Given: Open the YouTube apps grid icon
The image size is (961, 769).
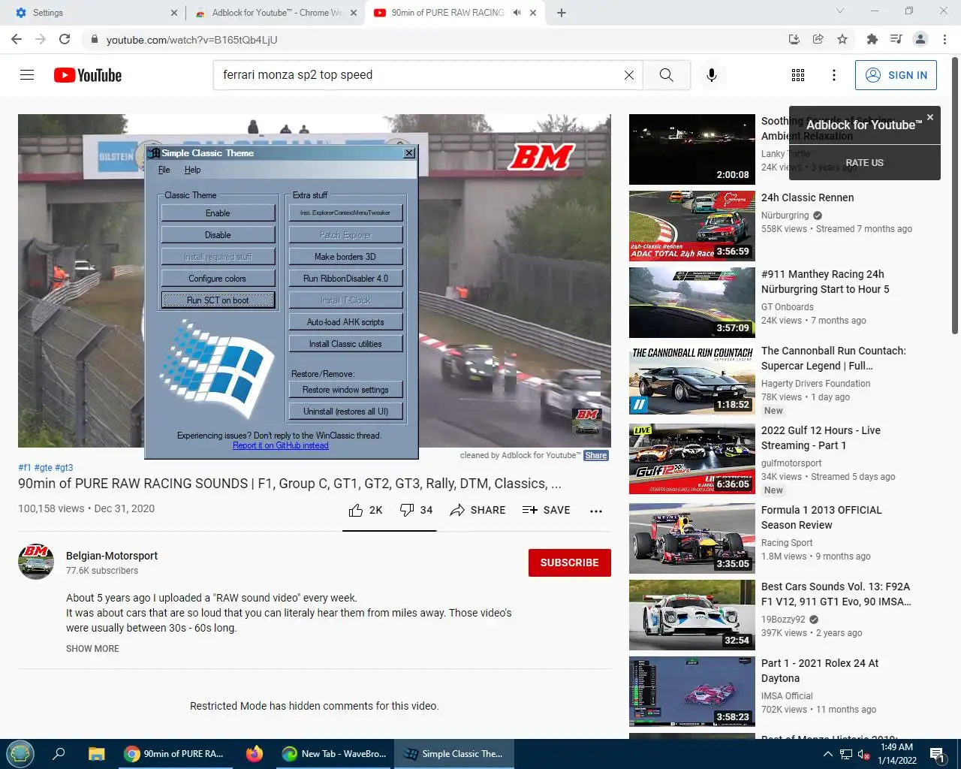Looking at the screenshot, I should pos(798,75).
